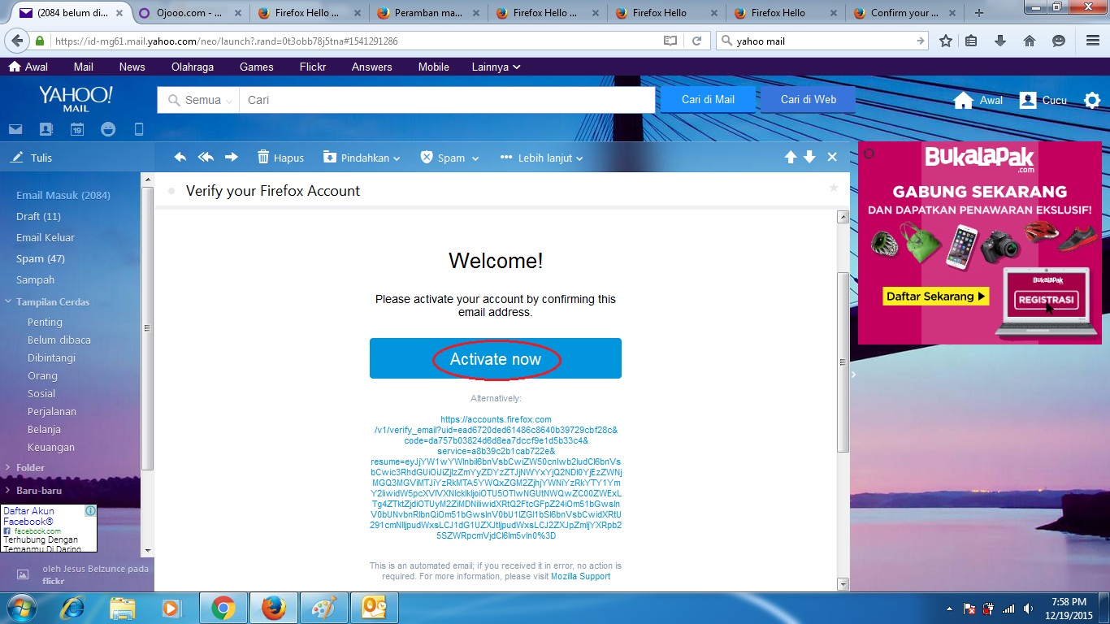This screenshot has height=624, width=1110.
Task: Open the Email Keluar folder
Action: (46, 237)
